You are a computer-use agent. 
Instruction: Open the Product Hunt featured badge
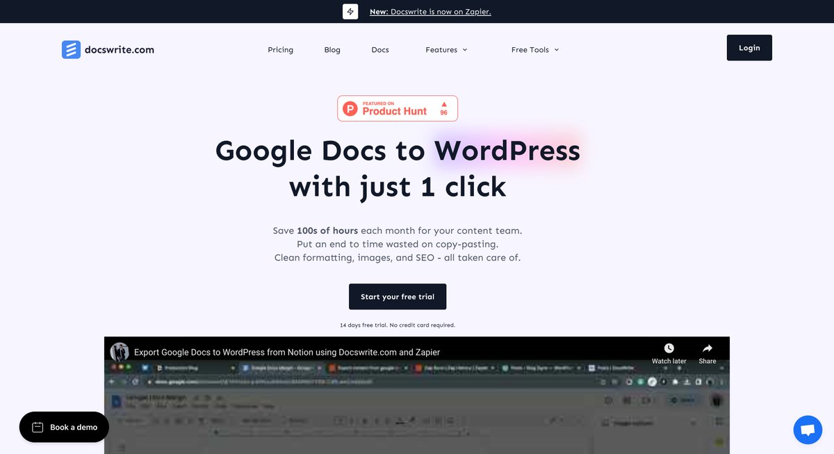pyautogui.click(x=398, y=108)
